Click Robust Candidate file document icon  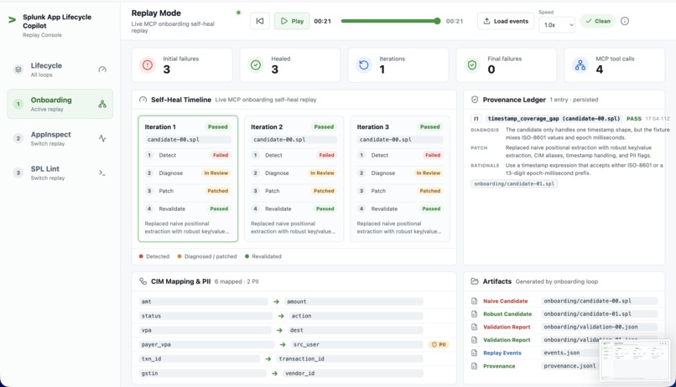[474, 314]
